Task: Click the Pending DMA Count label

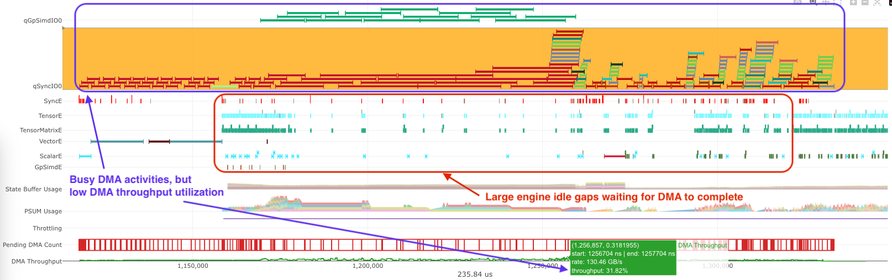Action: tap(32, 245)
